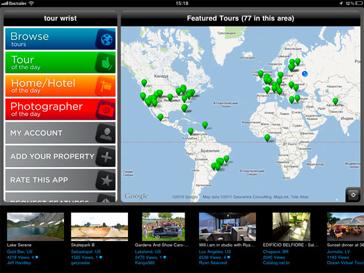
Task: Tap the green pin in Afghanistan
Action: [x=335, y=101]
